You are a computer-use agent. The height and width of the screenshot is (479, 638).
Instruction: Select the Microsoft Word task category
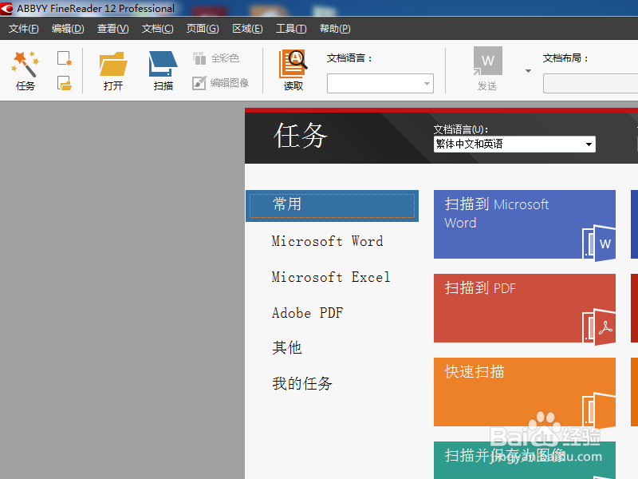327,241
